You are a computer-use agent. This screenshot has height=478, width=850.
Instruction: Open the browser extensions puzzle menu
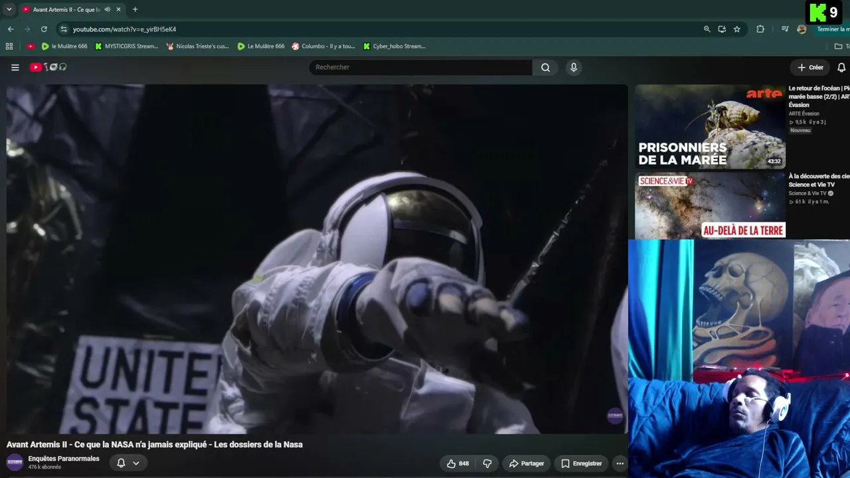(x=760, y=29)
